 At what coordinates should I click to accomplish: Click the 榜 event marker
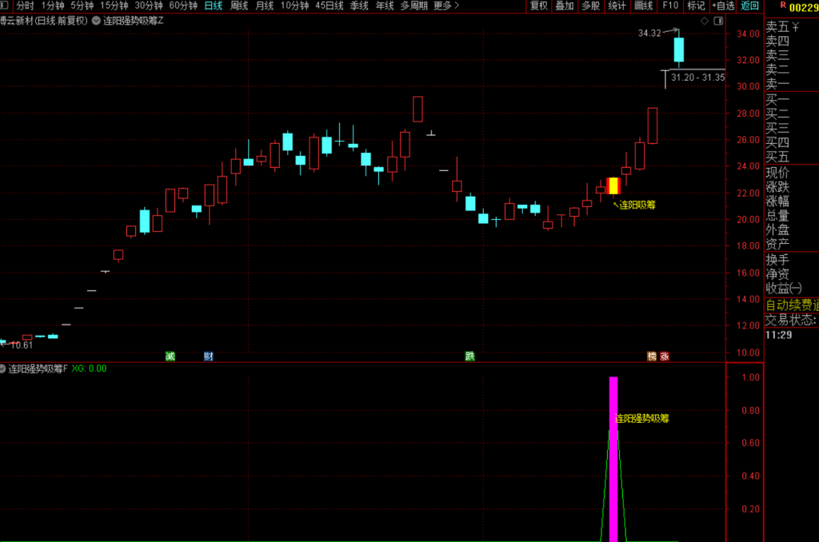(x=652, y=356)
